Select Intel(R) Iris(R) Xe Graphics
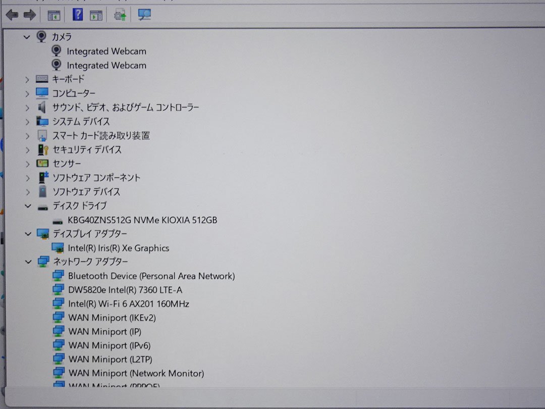545x409 pixels. (x=119, y=248)
